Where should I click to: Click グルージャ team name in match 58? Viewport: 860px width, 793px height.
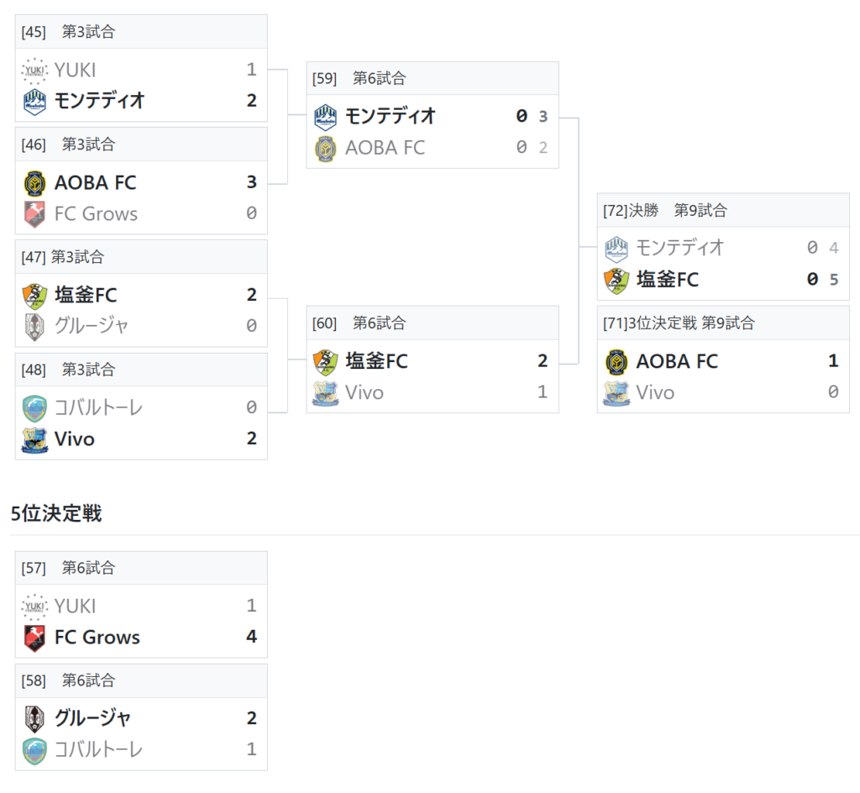point(92,718)
